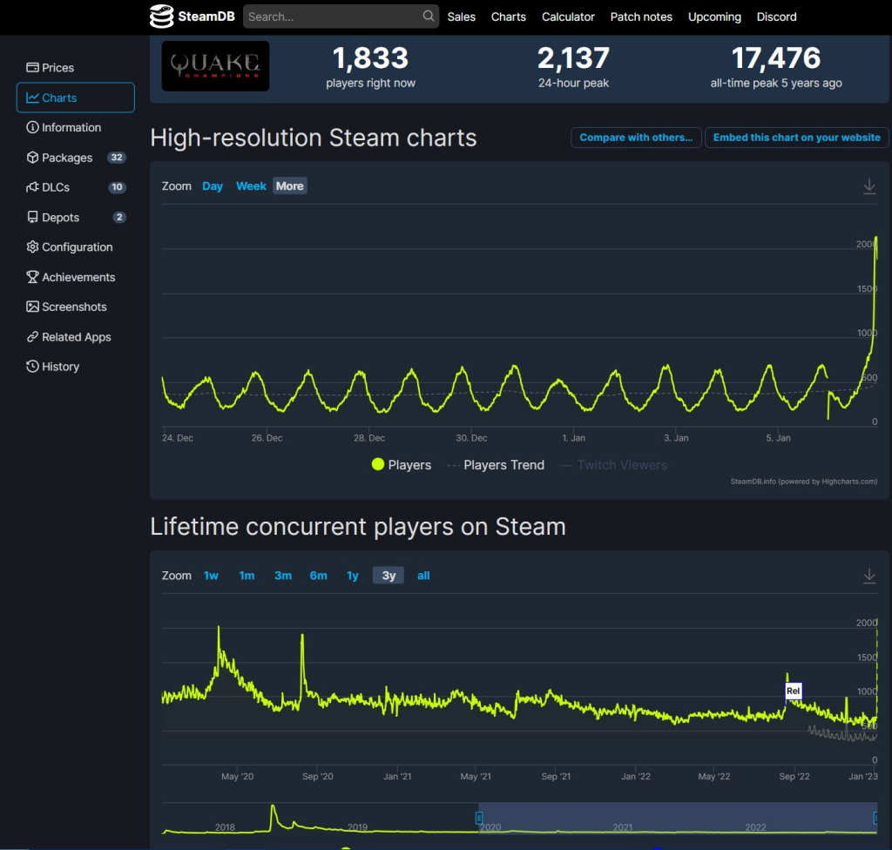892x850 pixels.
Task: Select the 3y lifetime zoom option
Action: [389, 575]
